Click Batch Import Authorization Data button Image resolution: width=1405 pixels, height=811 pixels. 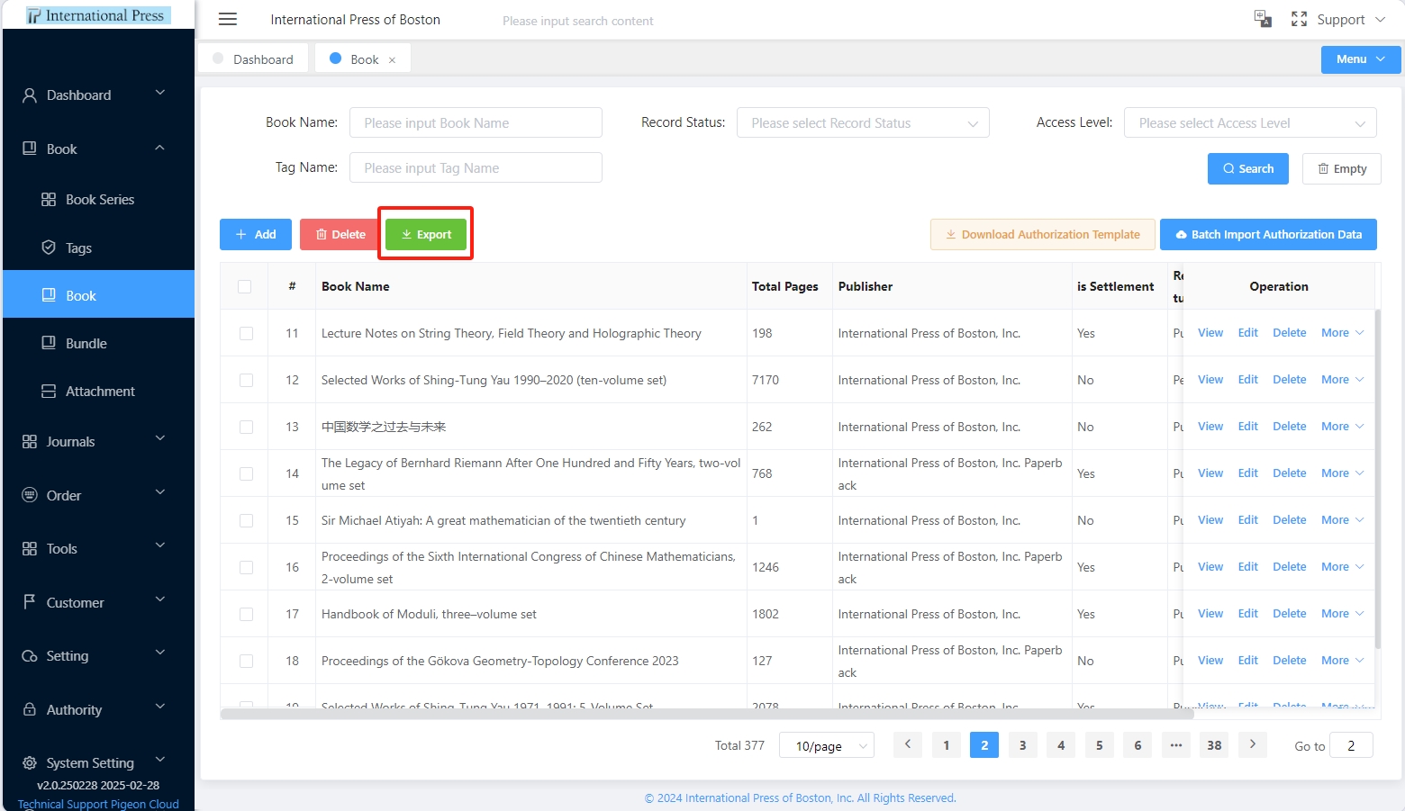pyautogui.click(x=1268, y=234)
